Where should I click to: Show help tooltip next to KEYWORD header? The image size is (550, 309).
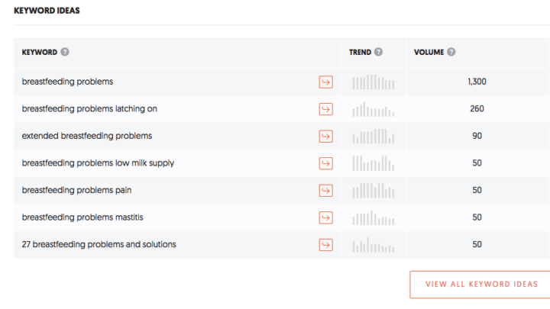pyautogui.click(x=65, y=52)
